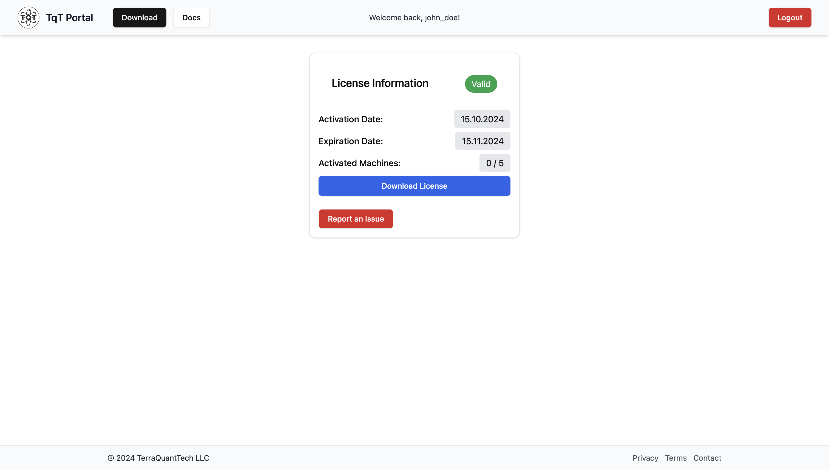
Task: Click the green Valid status badge
Action: click(481, 84)
